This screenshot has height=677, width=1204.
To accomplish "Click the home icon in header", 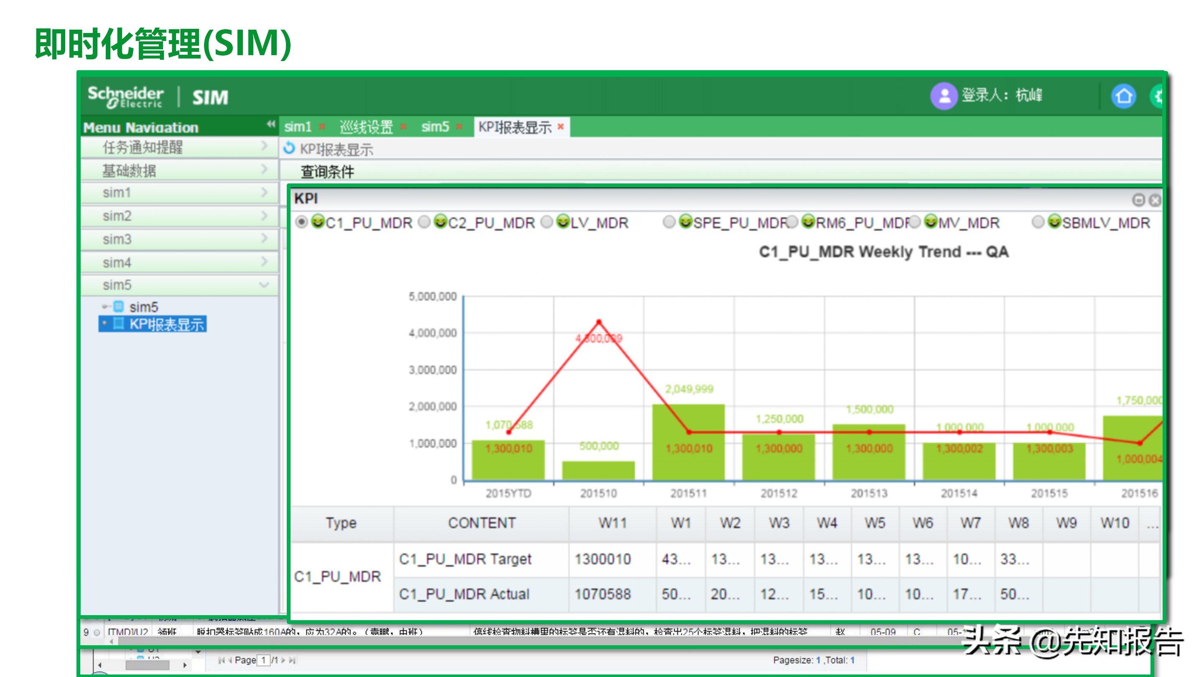I will (x=1123, y=96).
